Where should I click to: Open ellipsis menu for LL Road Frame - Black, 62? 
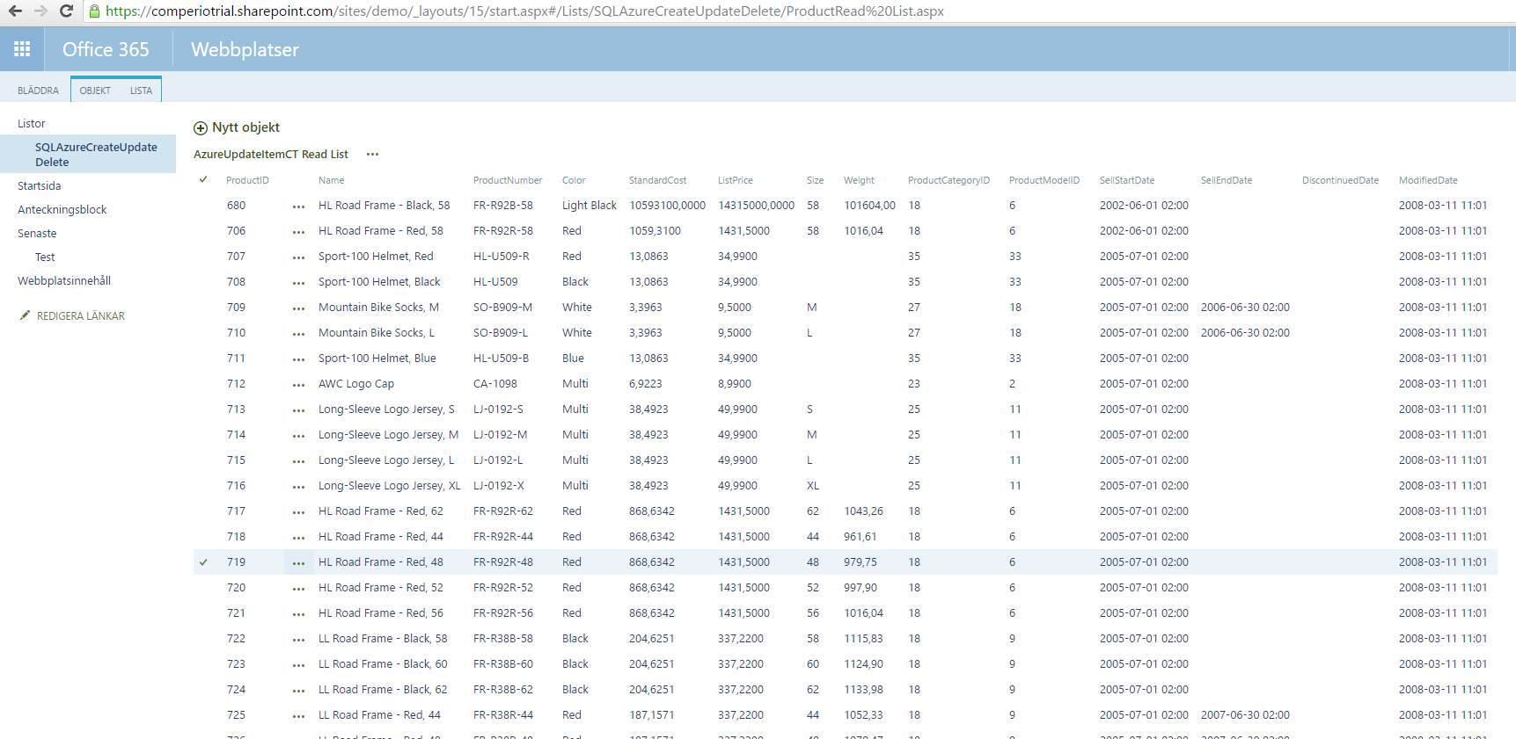click(298, 691)
